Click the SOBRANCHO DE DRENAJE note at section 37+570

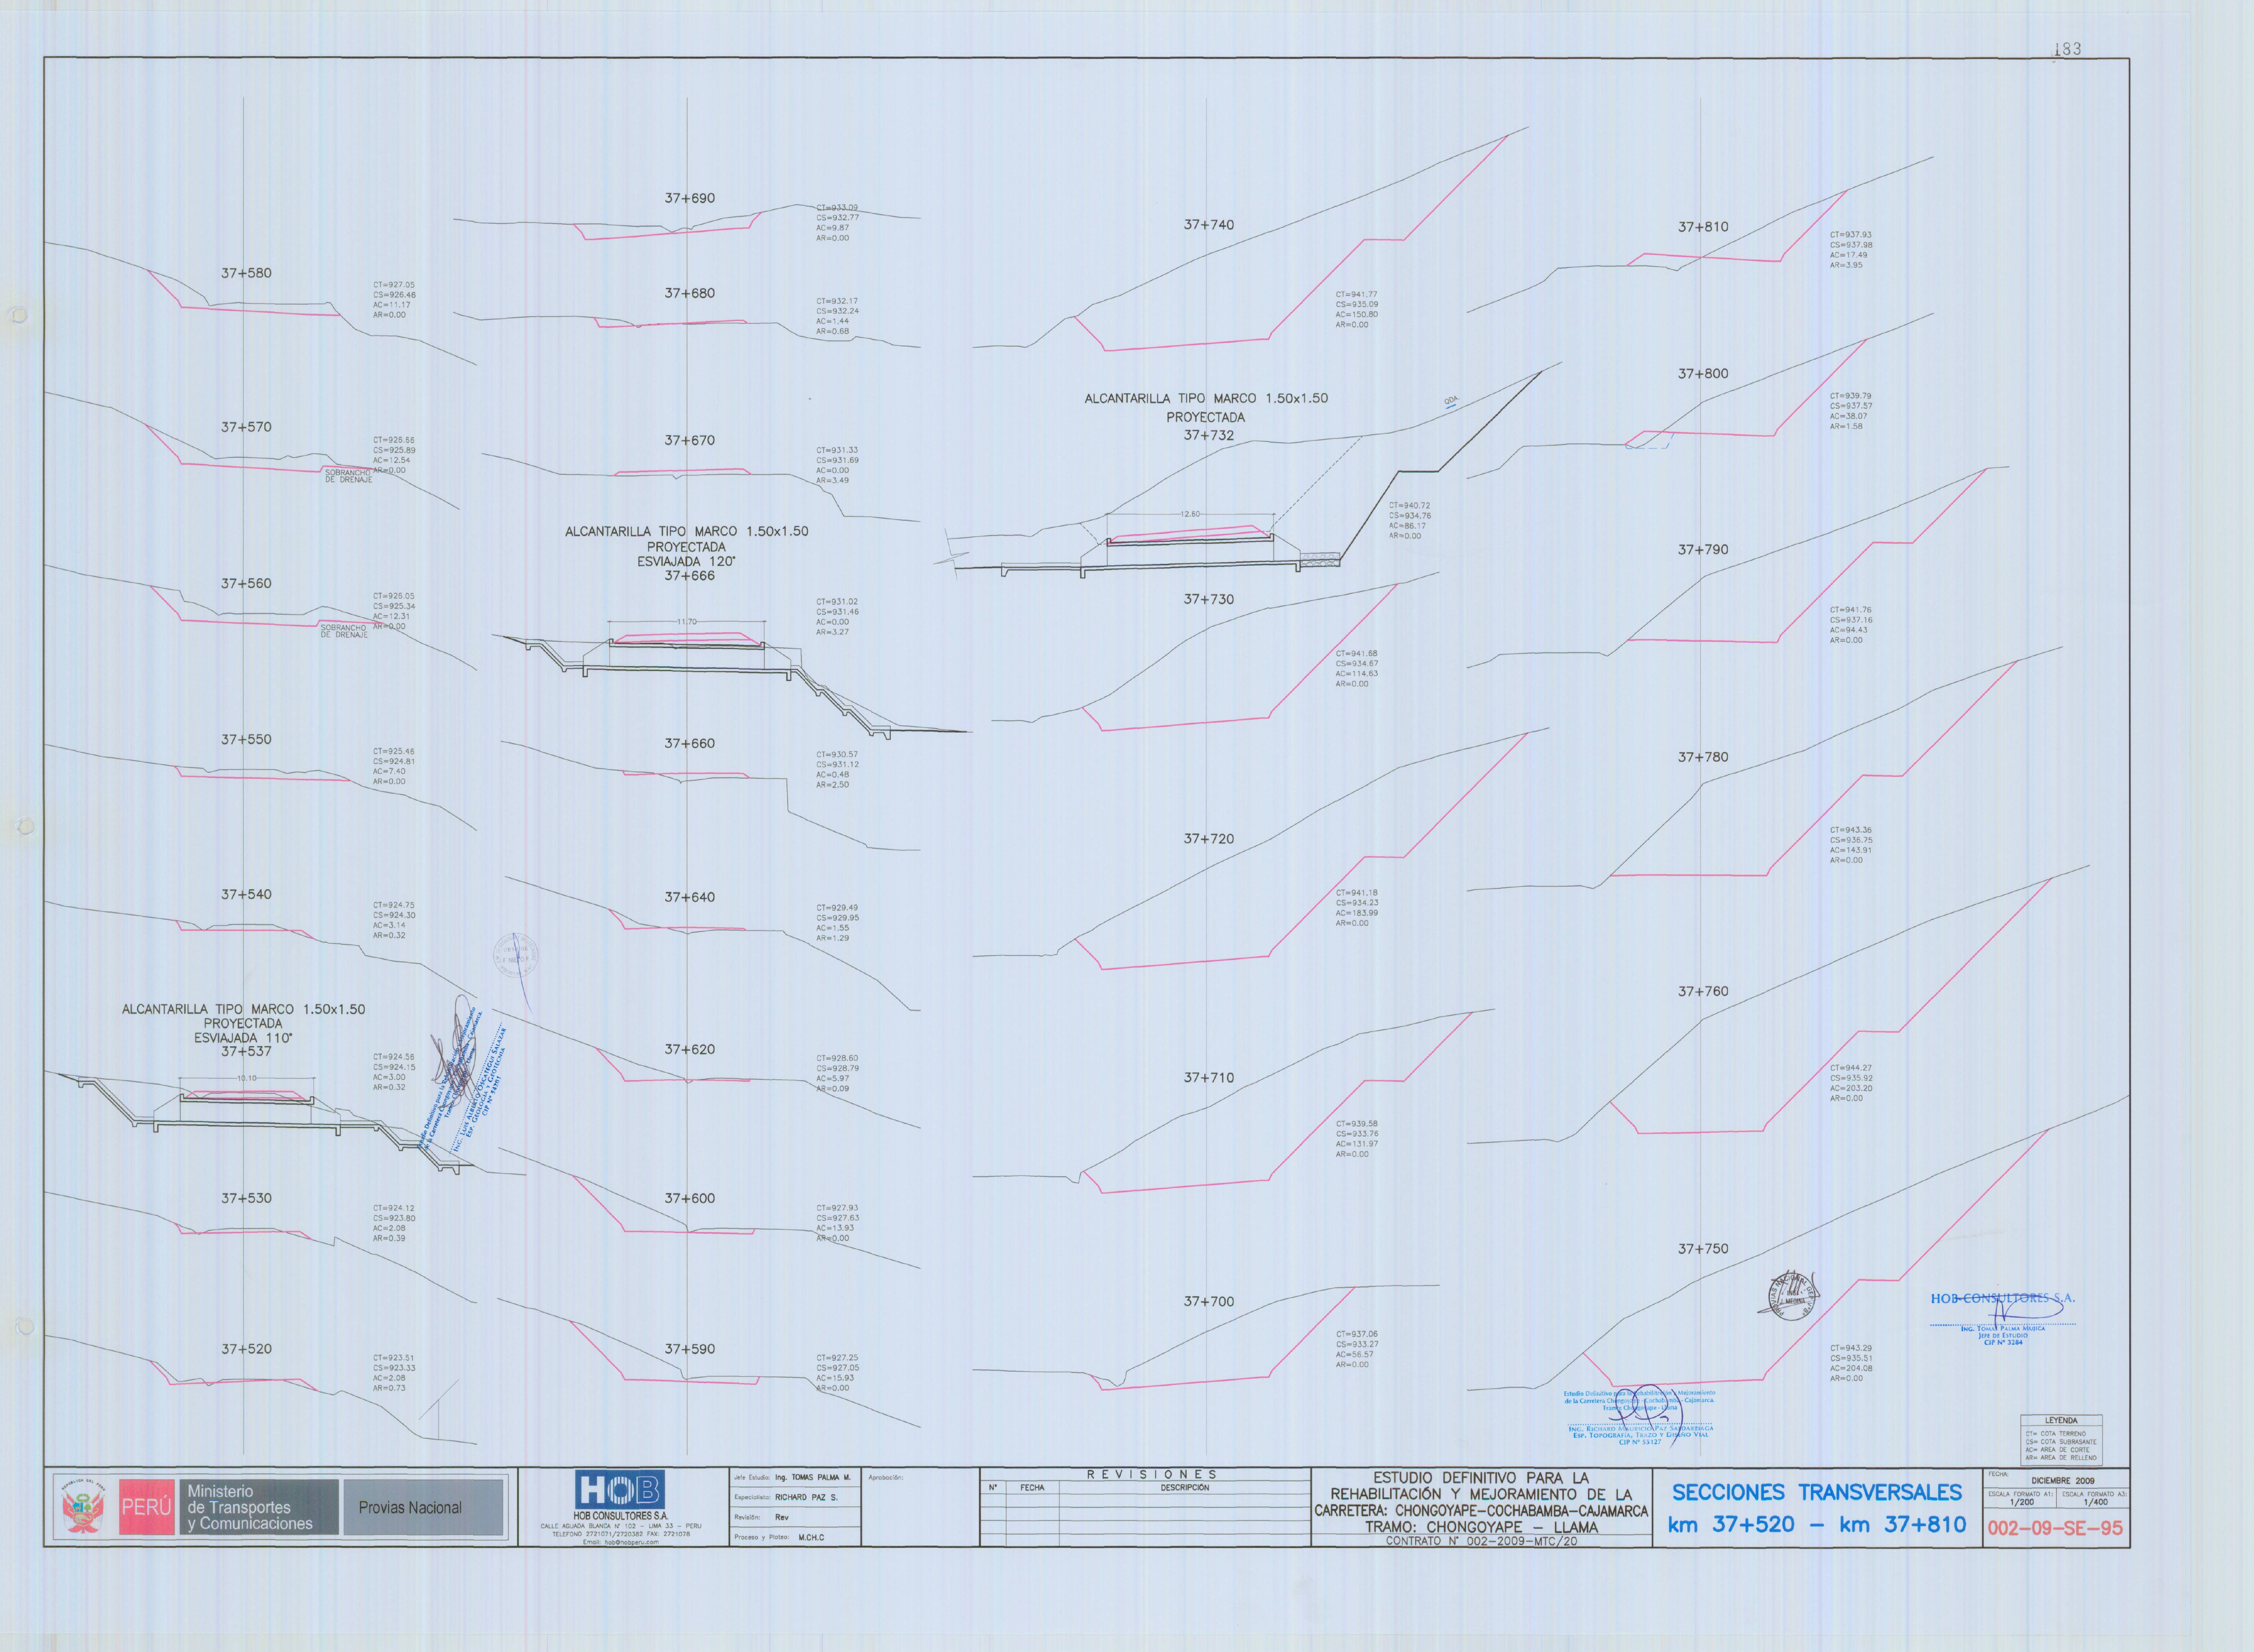click(x=348, y=476)
